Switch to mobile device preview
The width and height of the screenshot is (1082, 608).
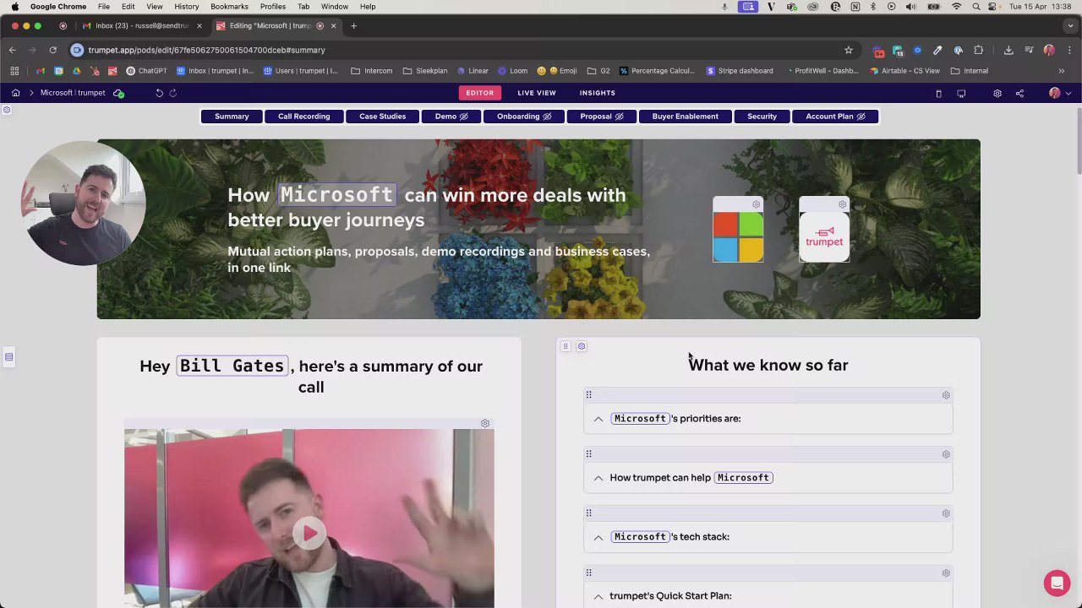[x=938, y=93]
